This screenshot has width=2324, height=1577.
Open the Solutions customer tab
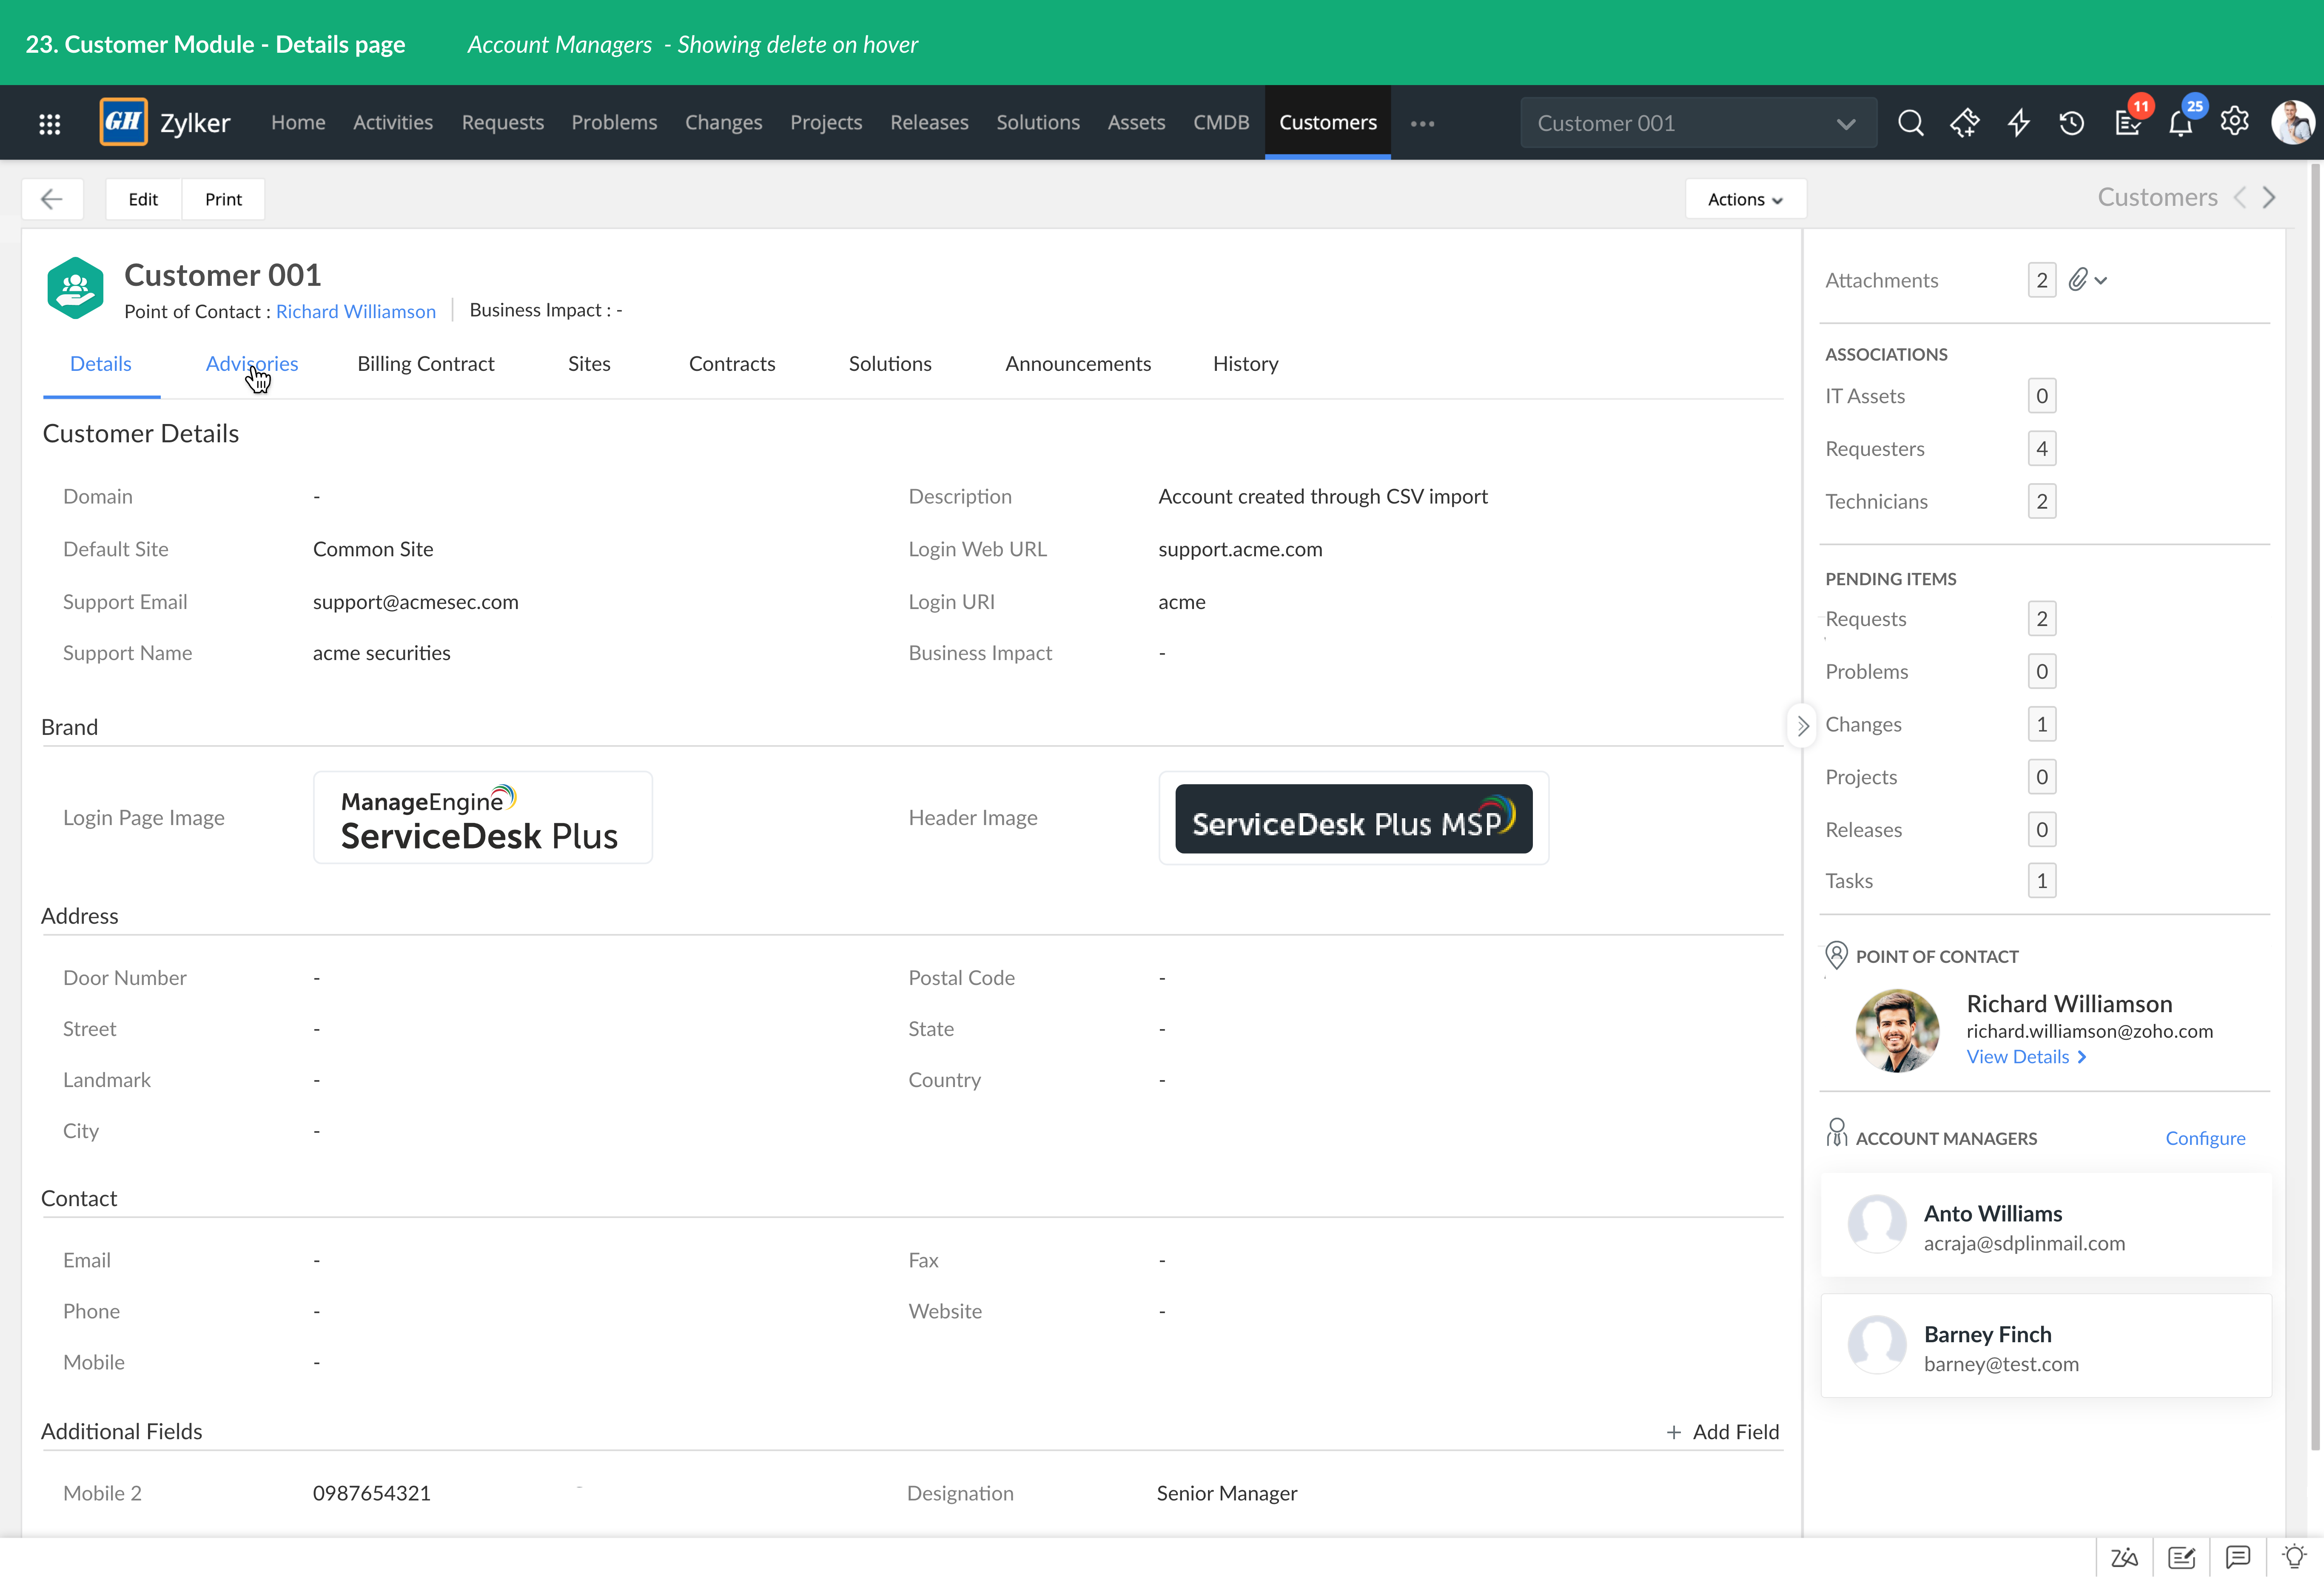(x=890, y=364)
